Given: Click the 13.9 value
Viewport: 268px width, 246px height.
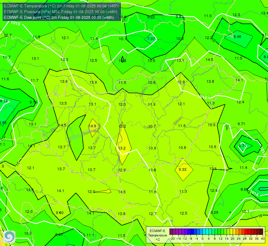Looking at the screenshot, I should (x=93, y=82).
